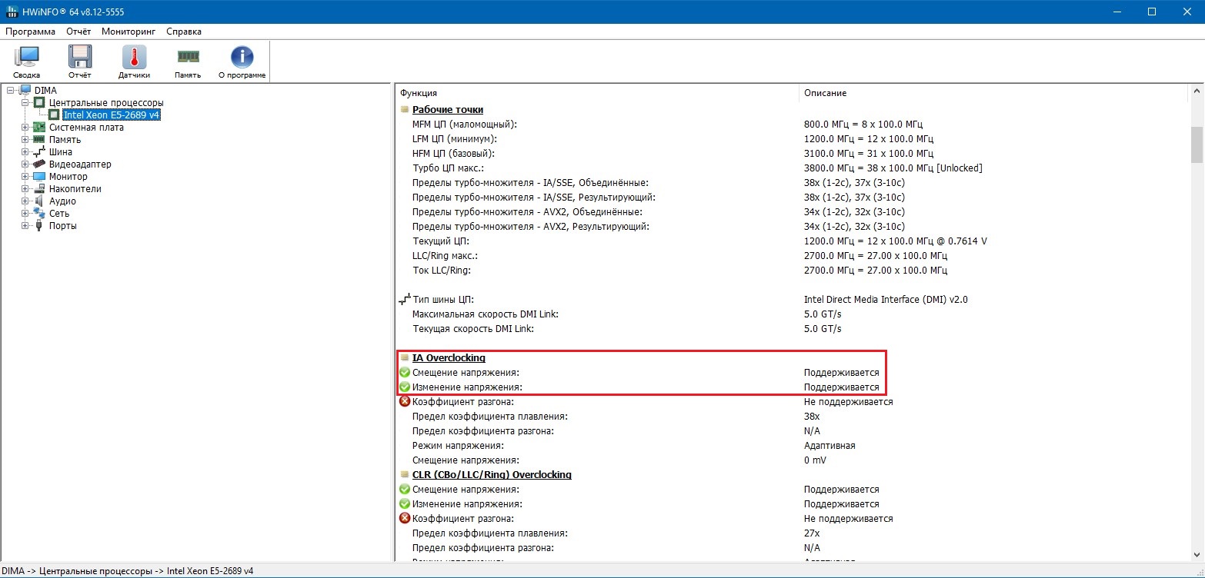Screen dimensions: 1205x578
Task: Open the Датчики sensors thermometer icon
Action: pyautogui.click(x=134, y=58)
